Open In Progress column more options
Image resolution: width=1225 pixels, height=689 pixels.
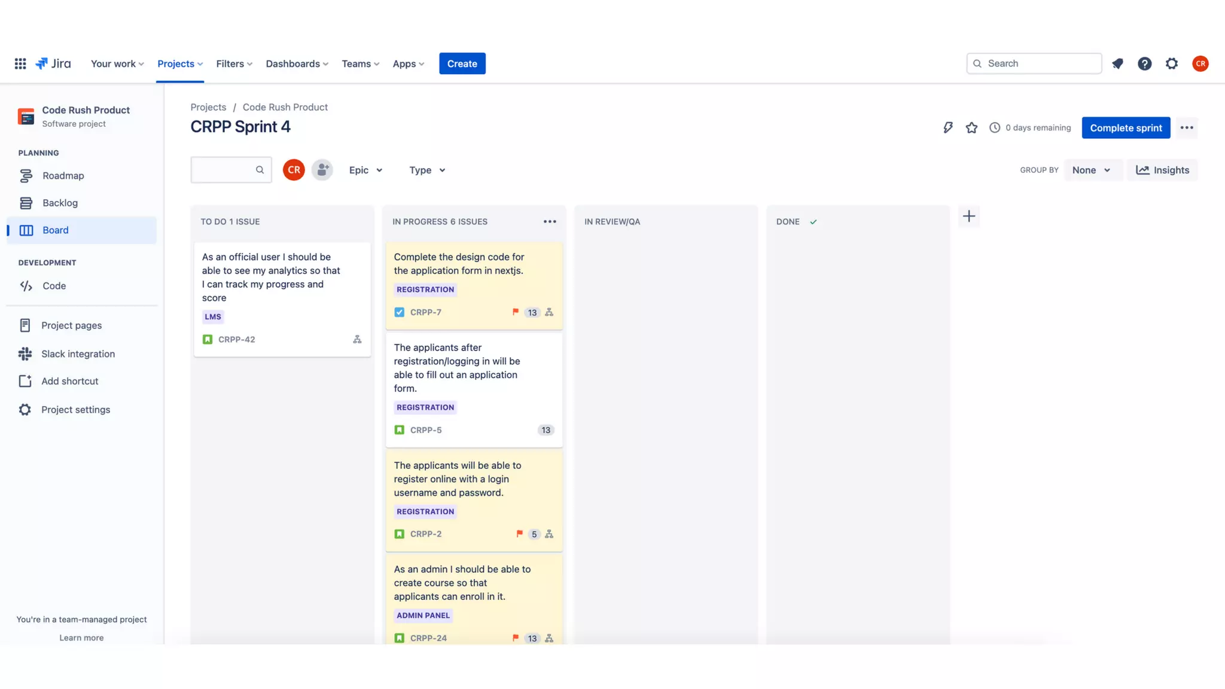click(549, 222)
